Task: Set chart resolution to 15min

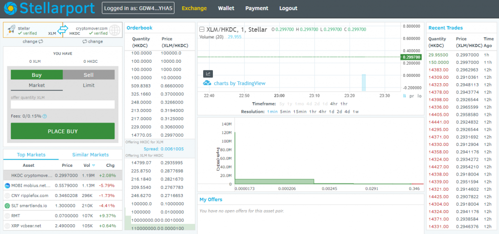Action: (301, 112)
